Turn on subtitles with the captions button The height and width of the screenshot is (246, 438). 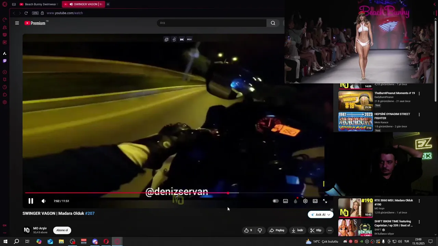(285, 201)
